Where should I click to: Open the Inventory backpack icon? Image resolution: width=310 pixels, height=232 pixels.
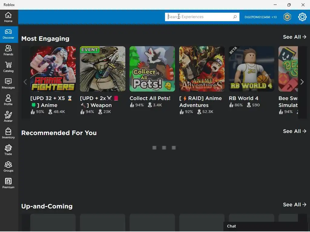click(8, 131)
